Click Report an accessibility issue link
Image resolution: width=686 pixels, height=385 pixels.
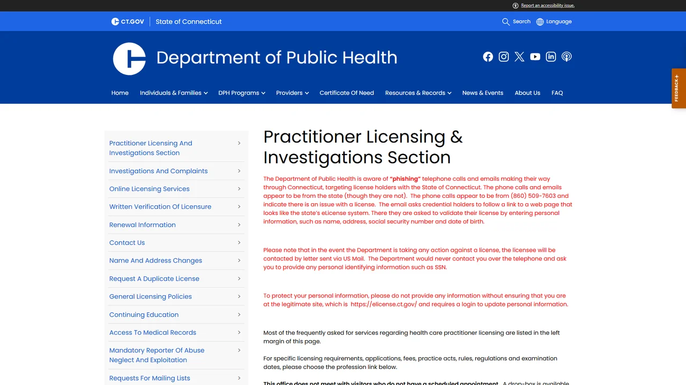[548, 5]
